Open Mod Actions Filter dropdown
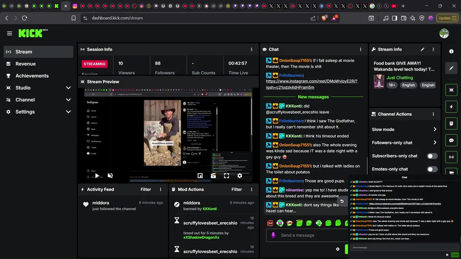Image resolution: width=461 pixels, height=259 pixels. pyautogui.click(x=237, y=189)
